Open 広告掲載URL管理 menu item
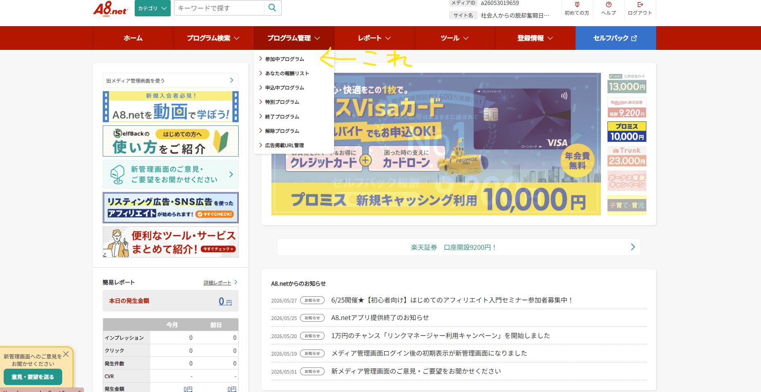 click(285, 146)
